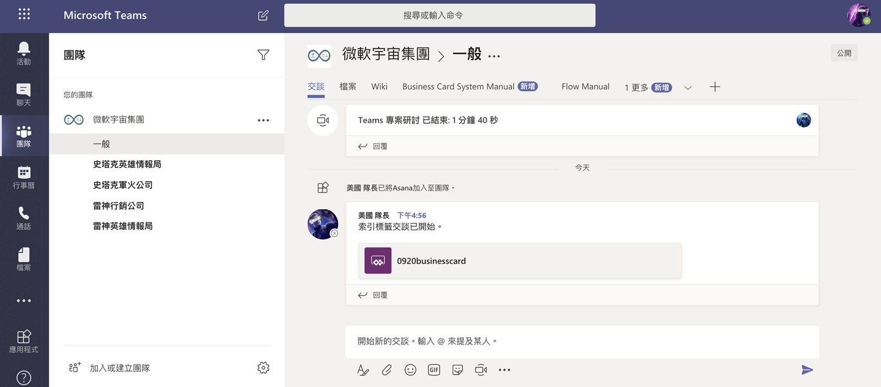Open the GIF picker
Viewport: 881px width, 387px height.
point(434,370)
